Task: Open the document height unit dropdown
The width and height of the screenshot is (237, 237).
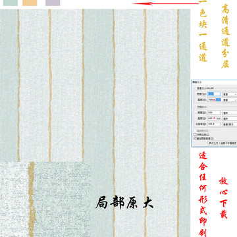Action: coord(230,118)
